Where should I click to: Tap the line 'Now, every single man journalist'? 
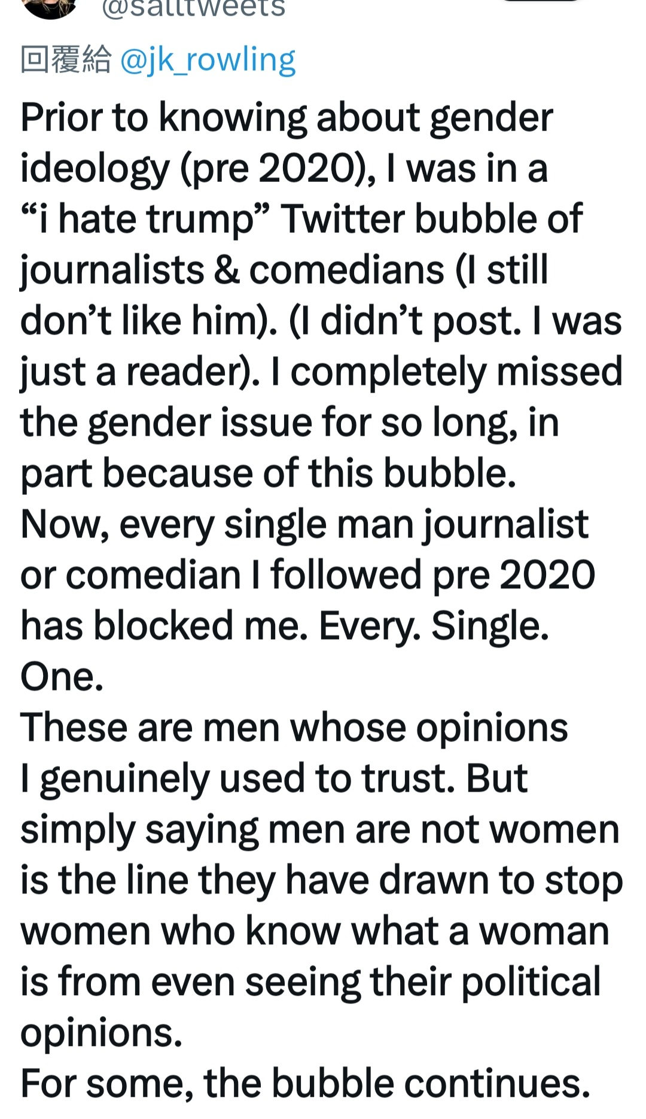304,525
